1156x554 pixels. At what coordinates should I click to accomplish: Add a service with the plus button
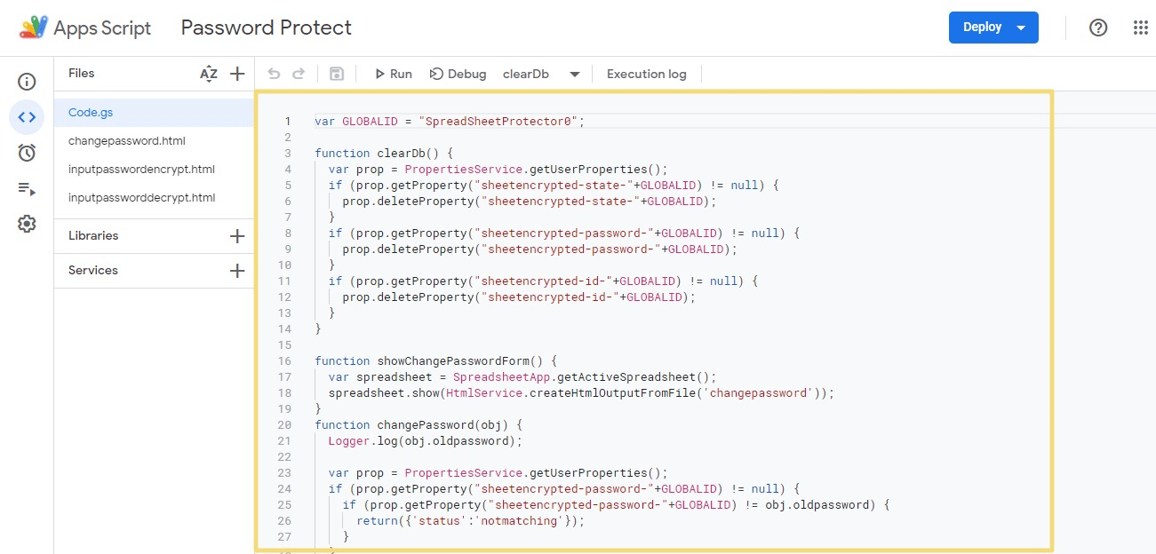tap(237, 271)
